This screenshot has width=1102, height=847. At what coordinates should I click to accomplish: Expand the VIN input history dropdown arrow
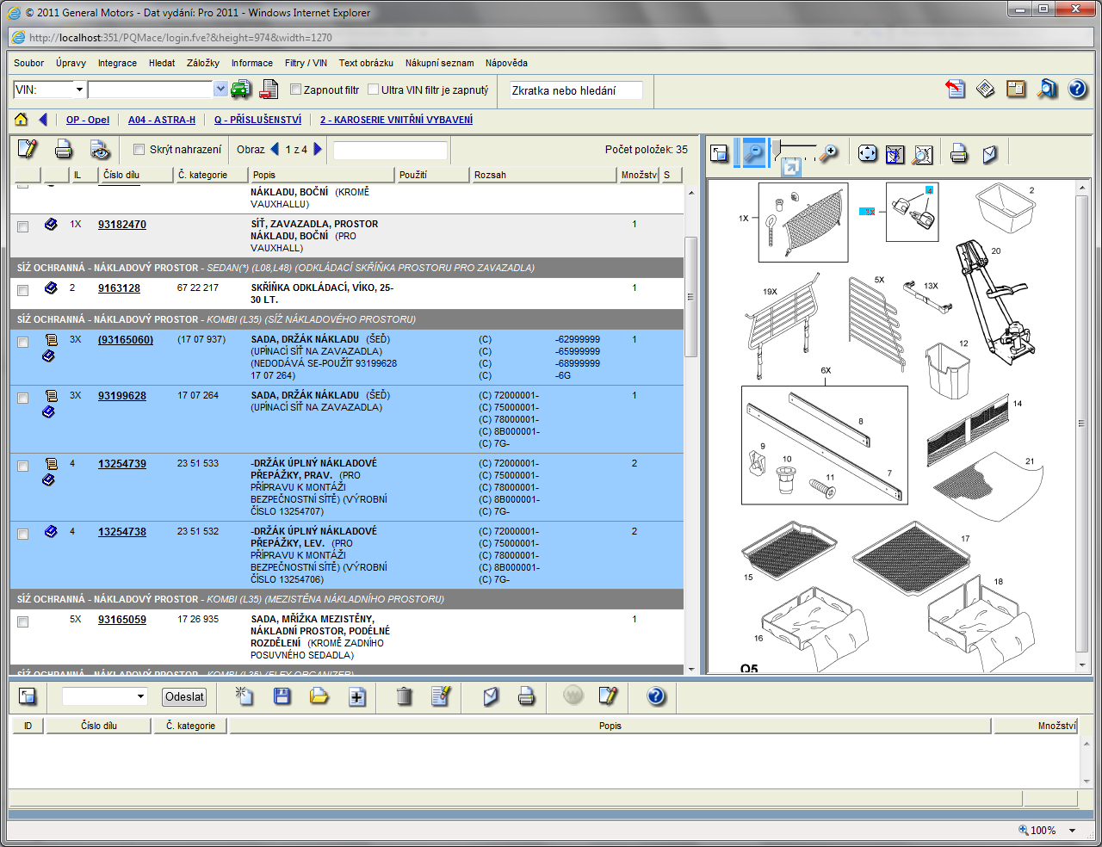(x=220, y=90)
